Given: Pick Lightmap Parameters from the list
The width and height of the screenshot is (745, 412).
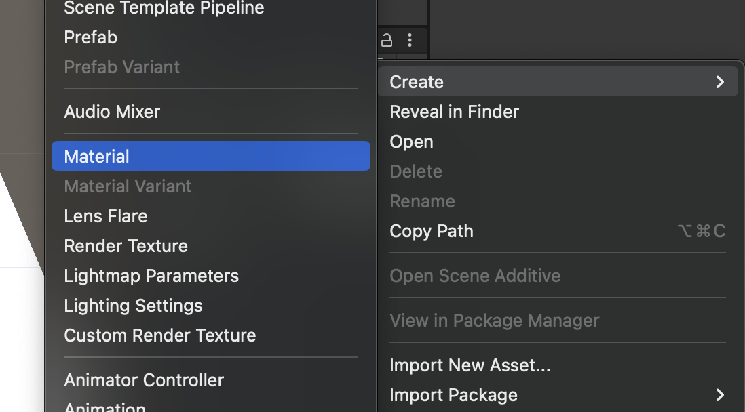Looking at the screenshot, I should [151, 276].
